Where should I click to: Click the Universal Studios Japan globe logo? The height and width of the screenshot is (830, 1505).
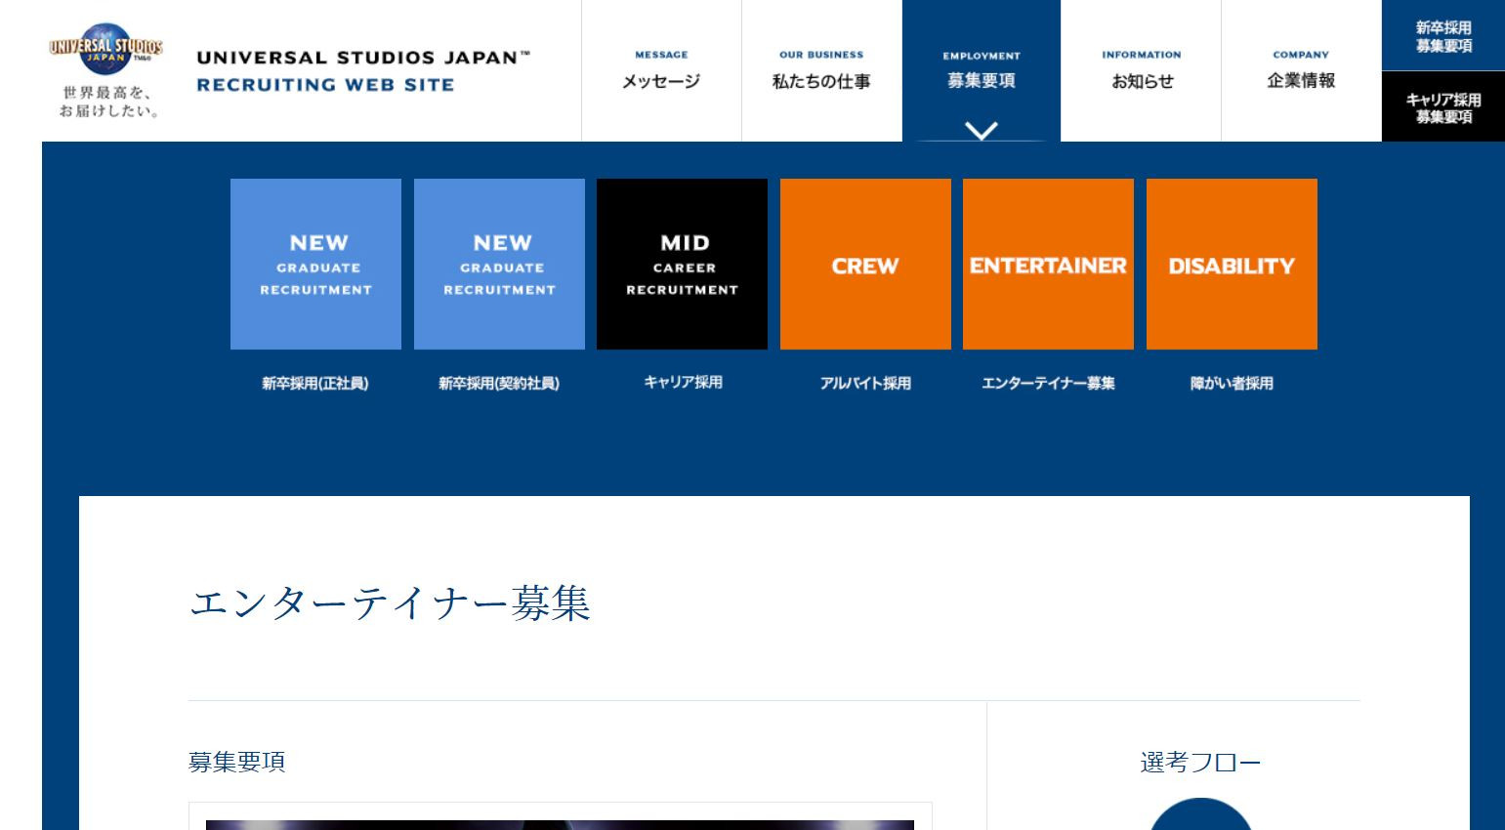105,50
